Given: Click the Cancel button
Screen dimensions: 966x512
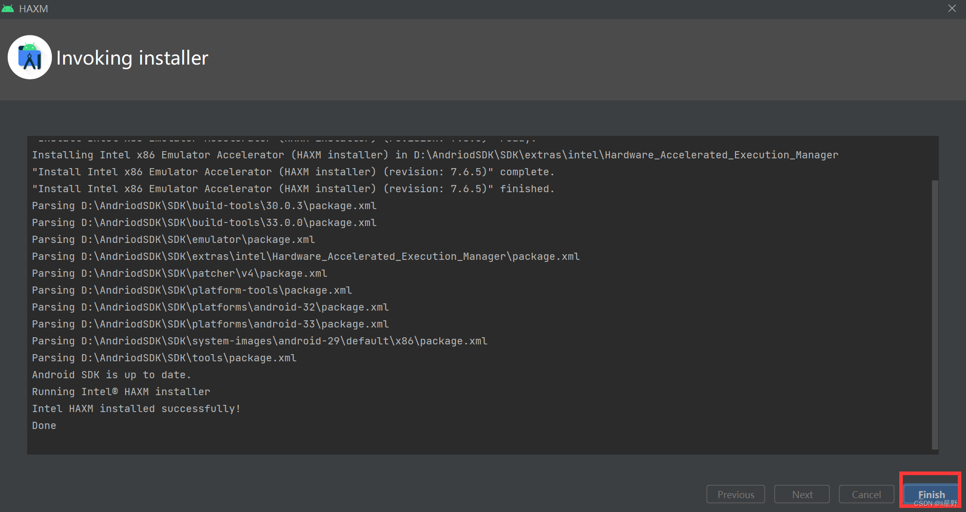Looking at the screenshot, I should (x=866, y=494).
